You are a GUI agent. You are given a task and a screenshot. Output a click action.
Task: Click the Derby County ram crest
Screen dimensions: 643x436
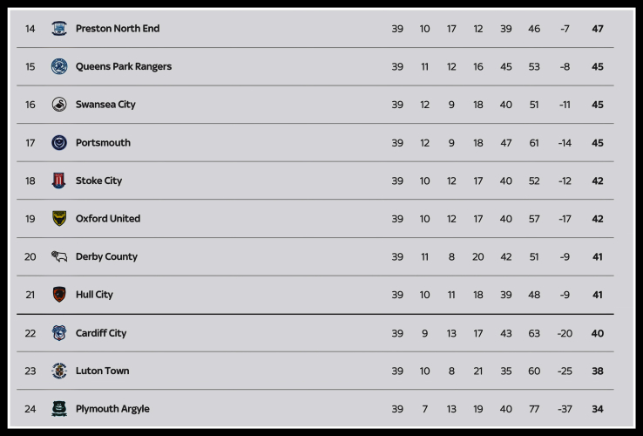(59, 256)
